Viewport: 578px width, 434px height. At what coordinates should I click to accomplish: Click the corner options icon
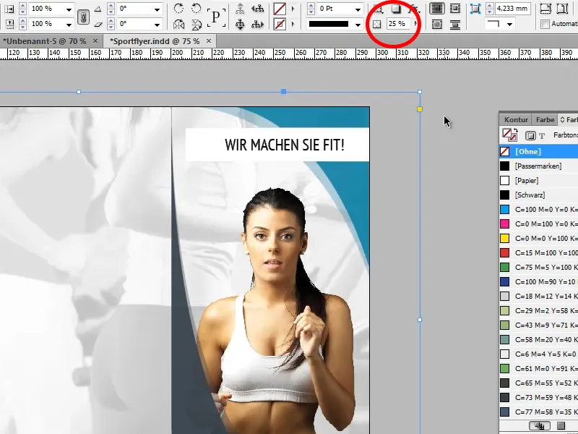[x=475, y=9]
